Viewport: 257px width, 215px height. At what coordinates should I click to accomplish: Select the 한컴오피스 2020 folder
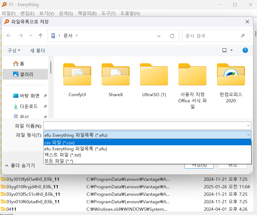point(231,83)
